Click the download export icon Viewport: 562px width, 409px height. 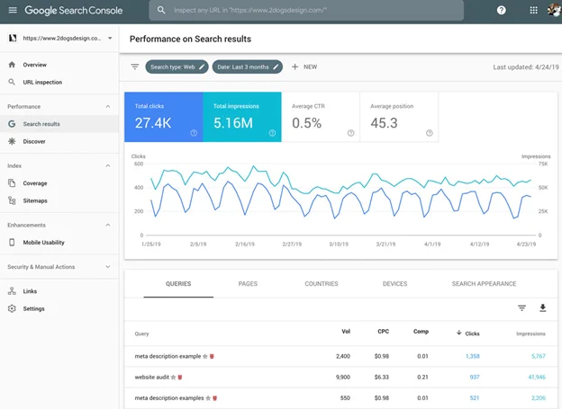(543, 307)
